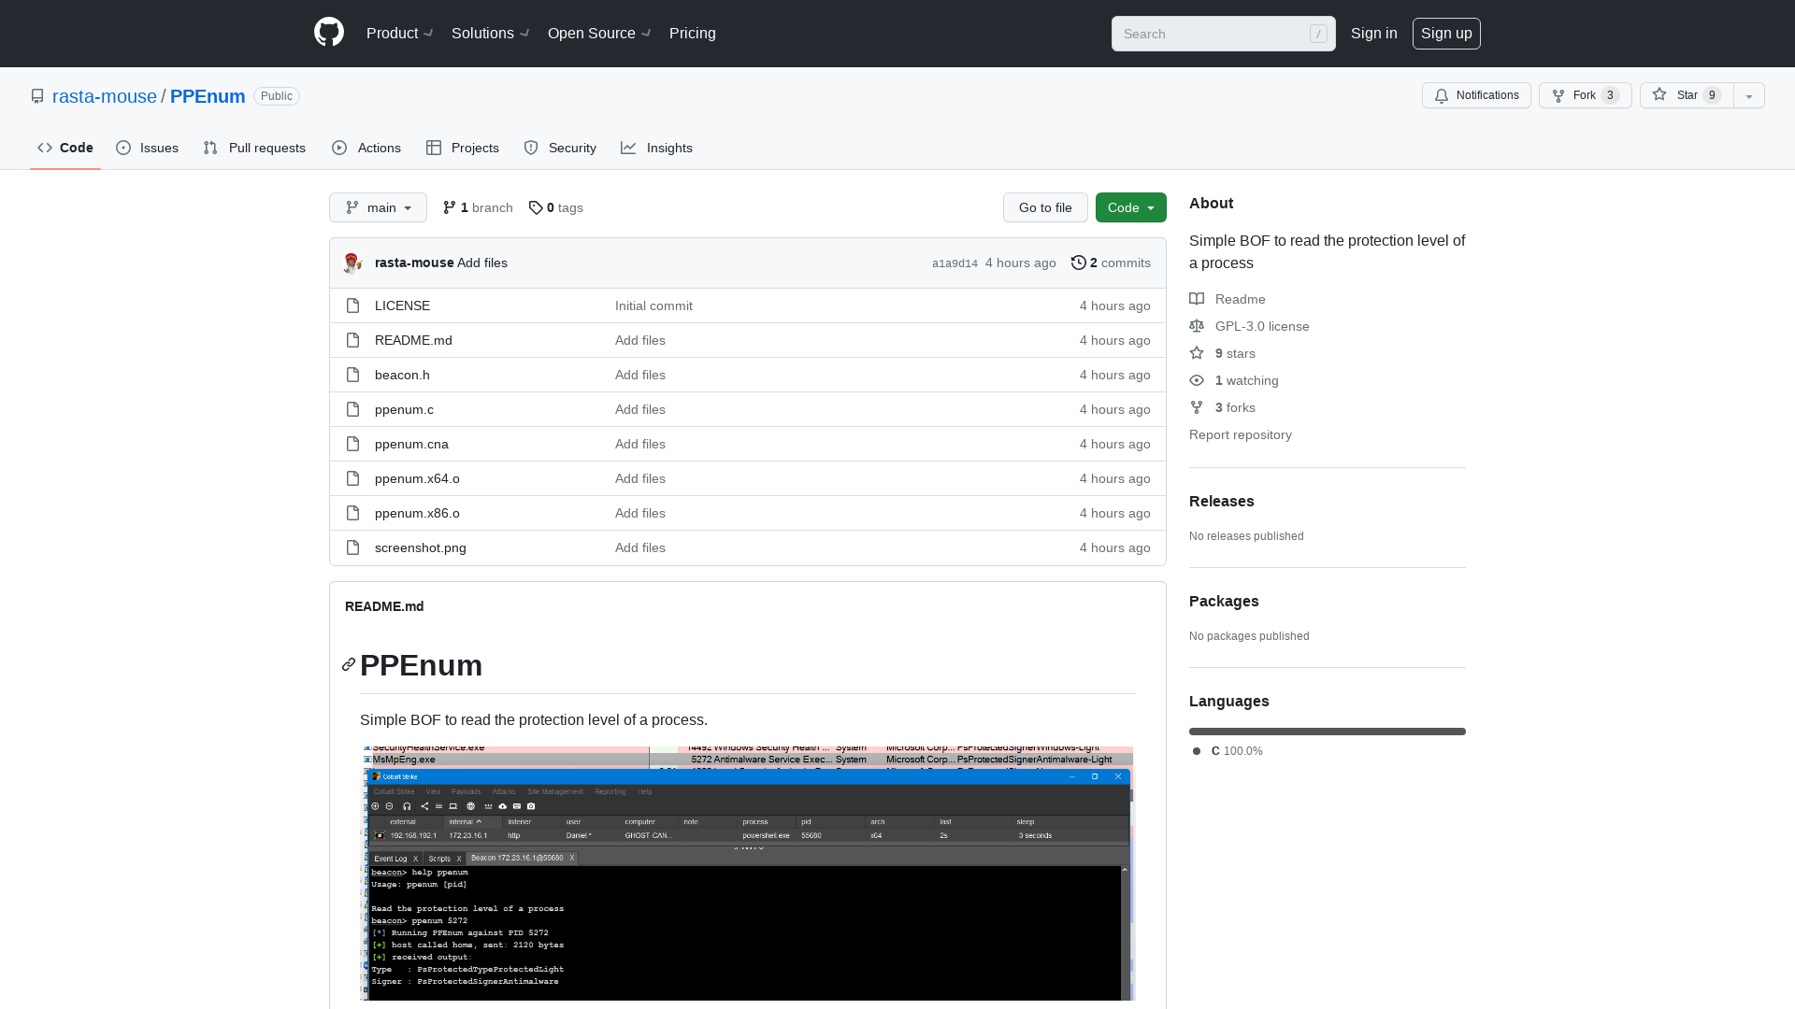Viewport: 1795px width, 1009px height.
Task: Click the screenshot.png file entry
Action: coord(421,547)
